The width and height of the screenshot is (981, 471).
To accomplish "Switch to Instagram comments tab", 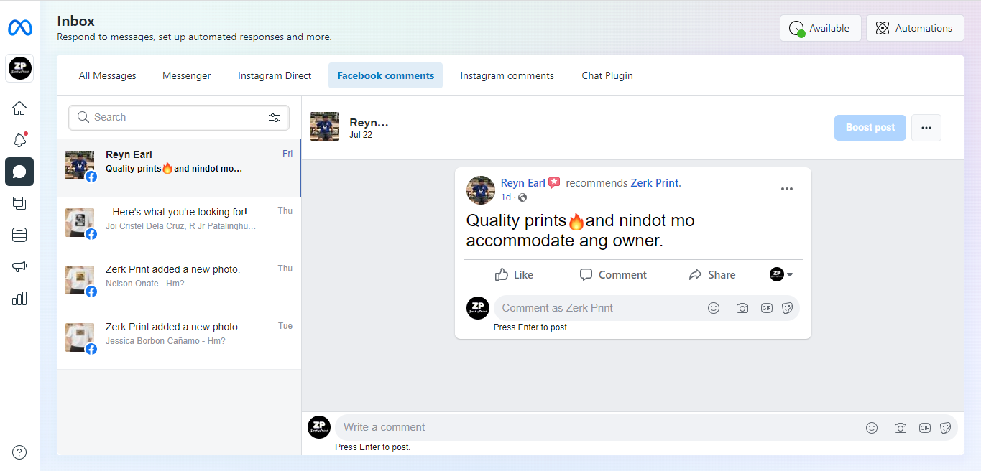I will [x=507, y=75].
